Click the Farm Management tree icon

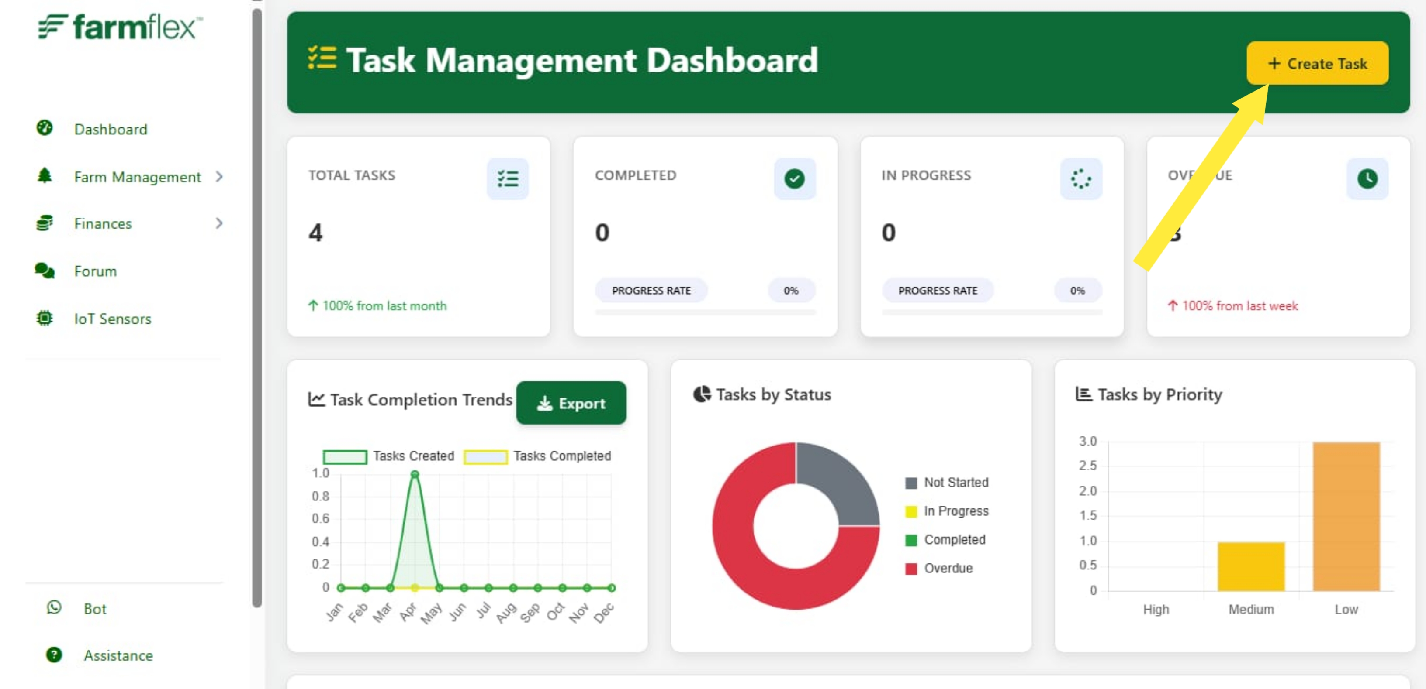click(44, 175)
